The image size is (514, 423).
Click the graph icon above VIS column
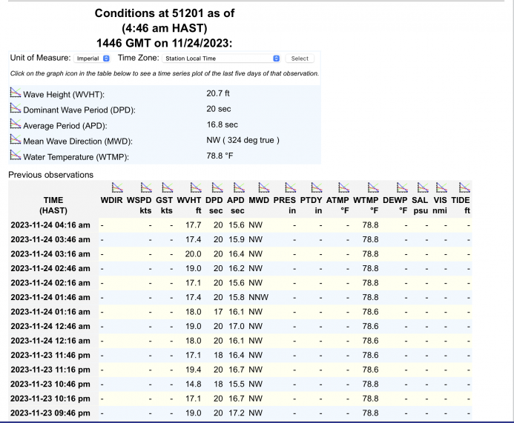(x=441, y=187)
